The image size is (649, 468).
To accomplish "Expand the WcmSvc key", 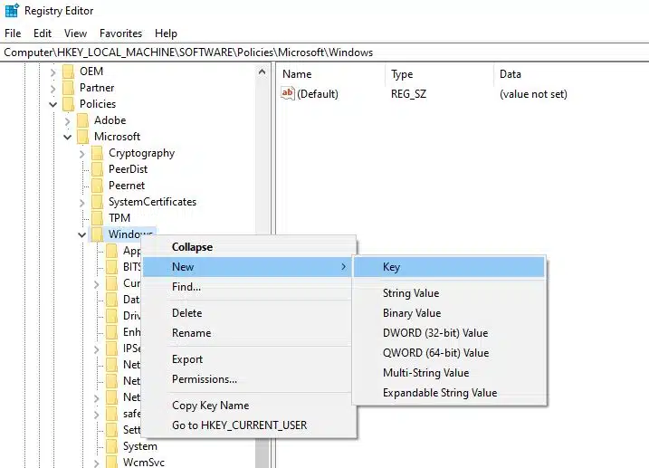I will (x=97, y=463).
